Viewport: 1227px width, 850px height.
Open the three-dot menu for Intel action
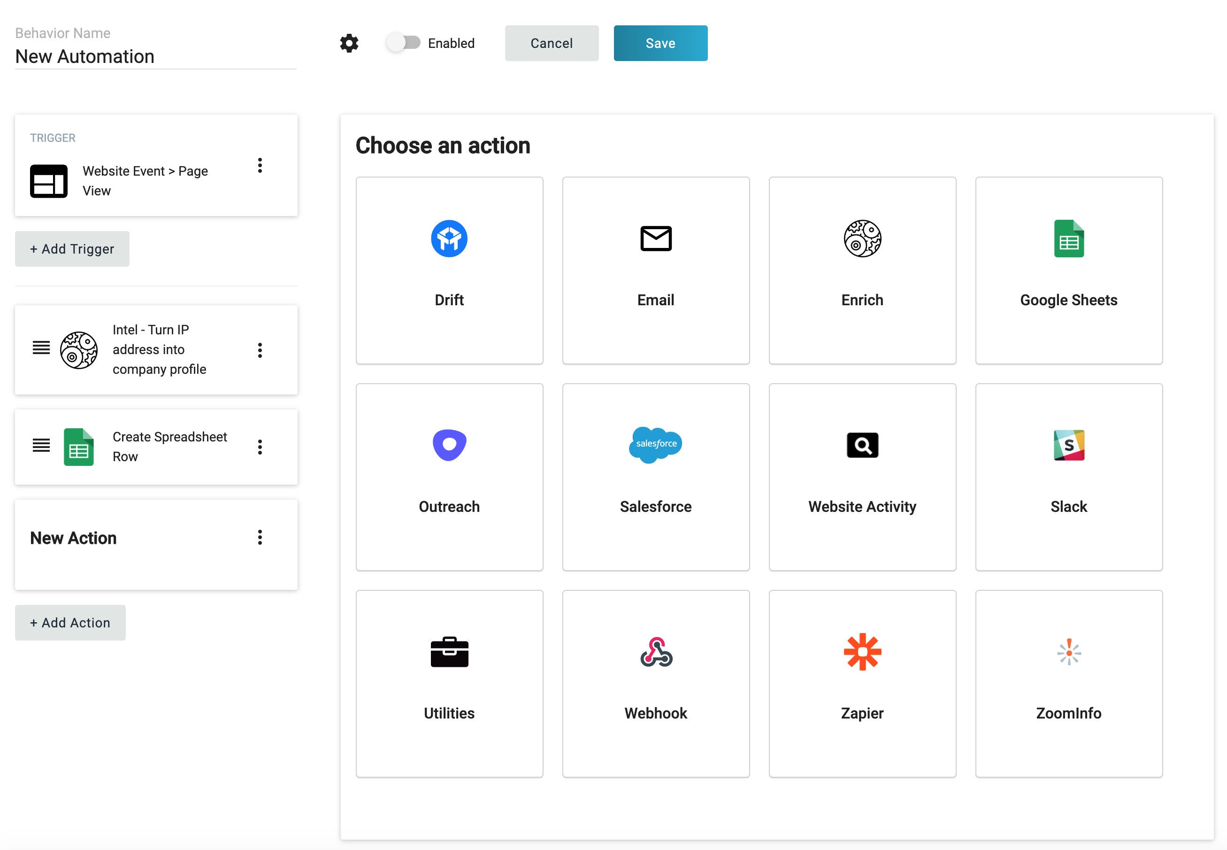[260, 350]
